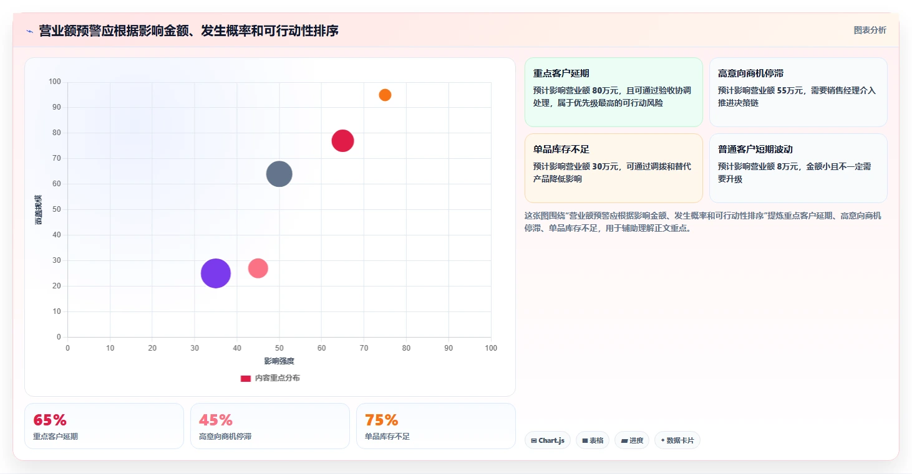The width and height of the screenshot is (912, 474).
Task: Open the 75% stat card
Action: [436, 426]
